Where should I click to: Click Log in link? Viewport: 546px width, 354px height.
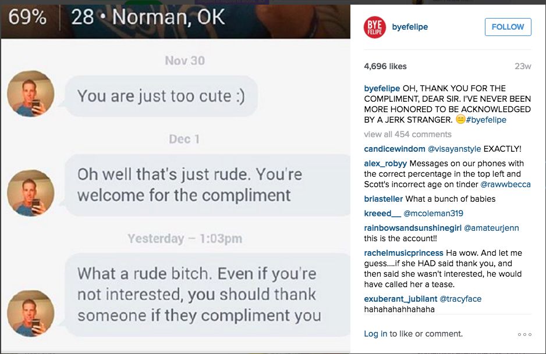[375, 334]
